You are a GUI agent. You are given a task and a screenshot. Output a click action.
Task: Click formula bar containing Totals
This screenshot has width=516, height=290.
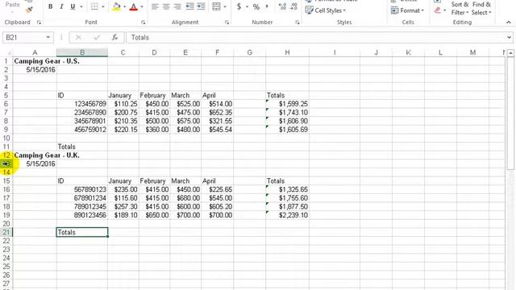[x=316, y=38]
